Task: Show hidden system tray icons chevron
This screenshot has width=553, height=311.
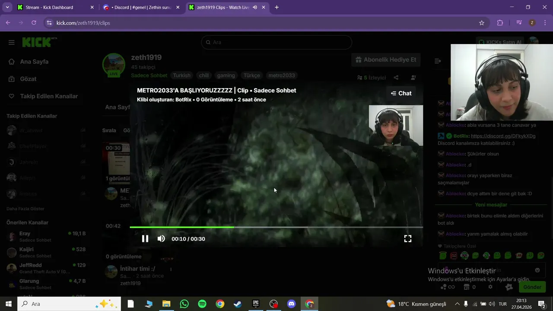Action: click(457, 304)
